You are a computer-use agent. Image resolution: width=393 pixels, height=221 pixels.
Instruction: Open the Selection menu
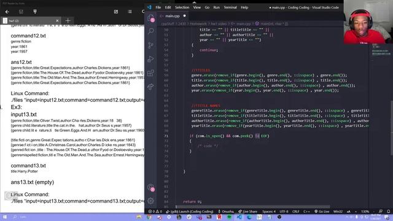pos(182,7)
